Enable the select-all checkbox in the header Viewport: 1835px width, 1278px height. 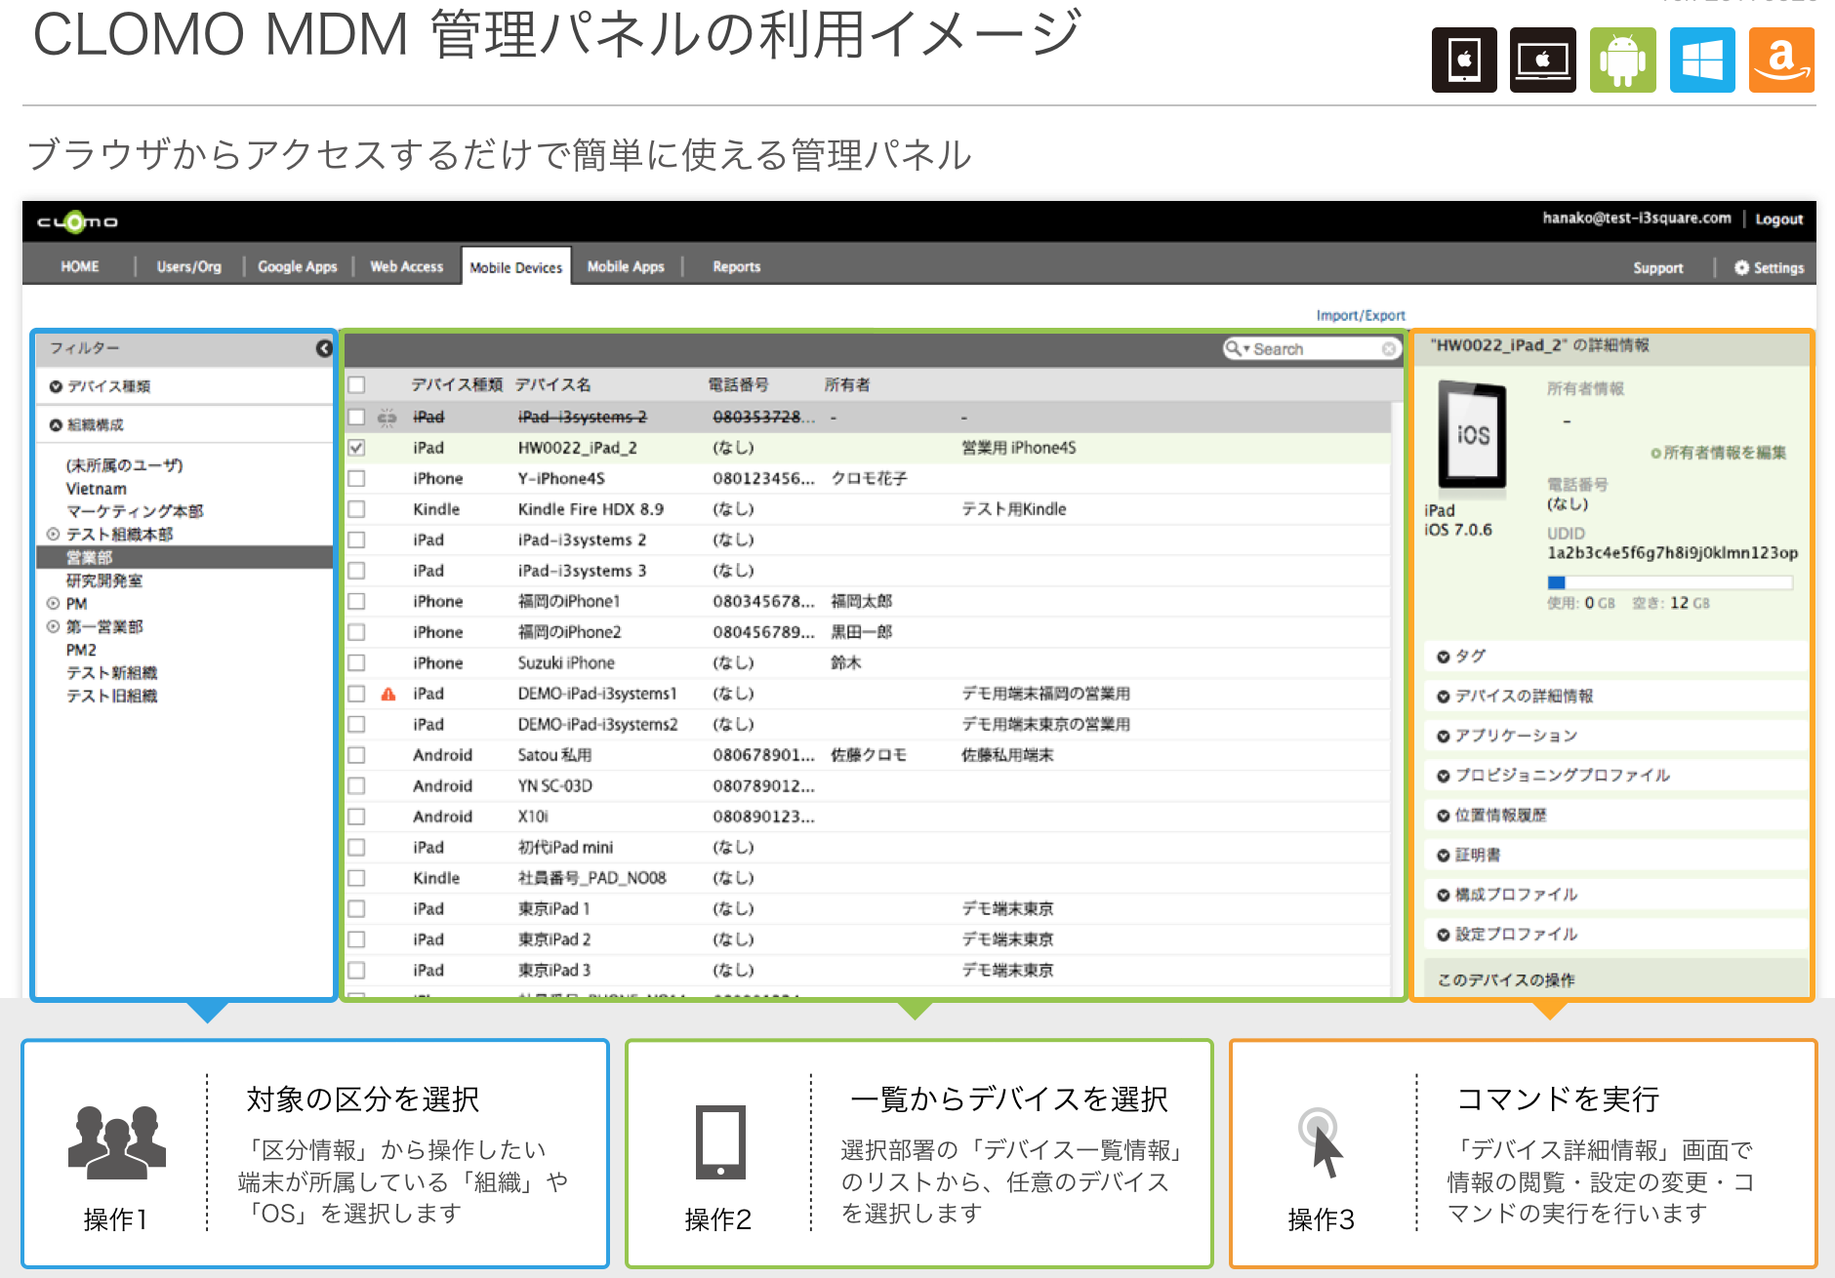(357, 384)
